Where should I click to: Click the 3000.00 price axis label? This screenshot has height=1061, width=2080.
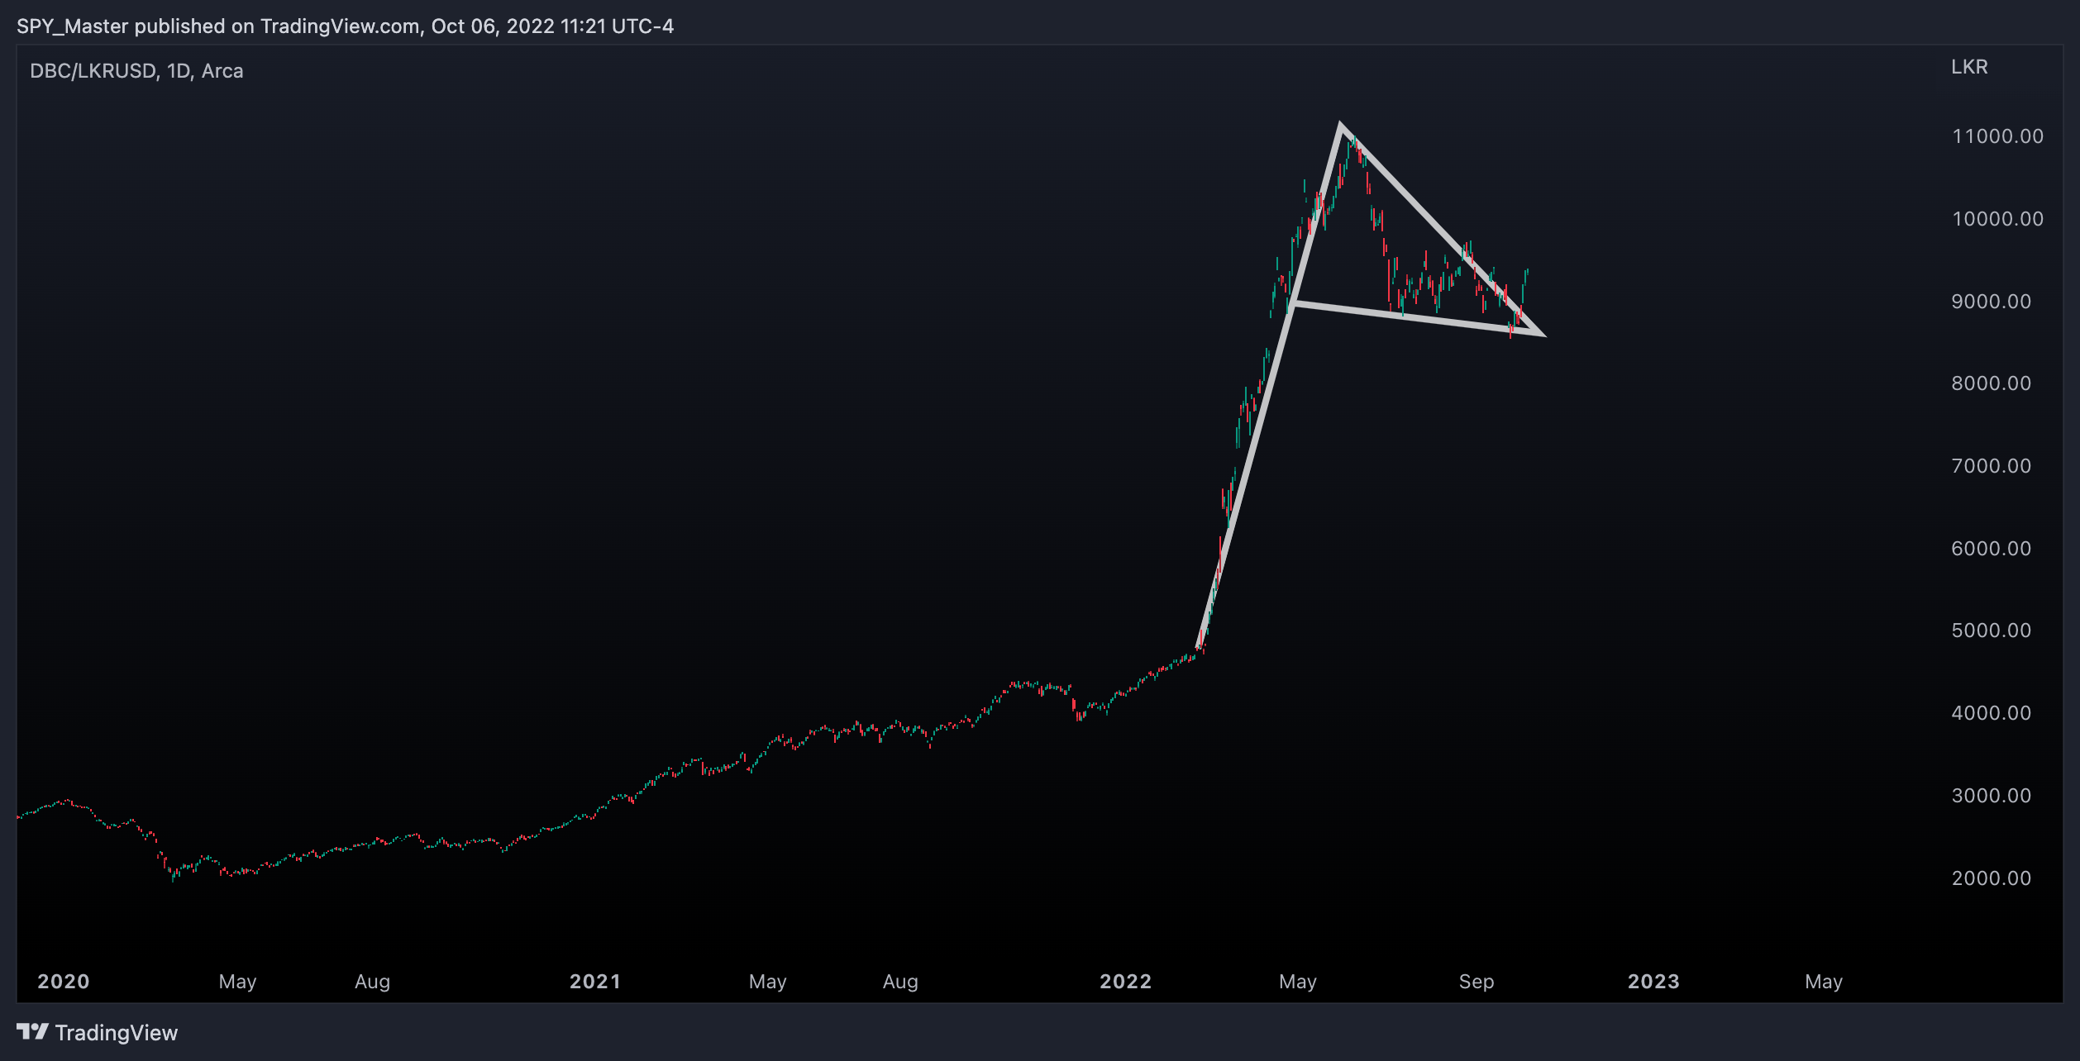pyautogui.click(x=1991, y=796)
